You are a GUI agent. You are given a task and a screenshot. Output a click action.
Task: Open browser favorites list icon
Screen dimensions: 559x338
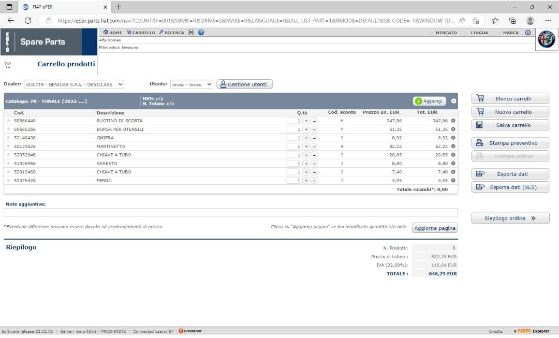pyautogui.click(x=495, y=21)
